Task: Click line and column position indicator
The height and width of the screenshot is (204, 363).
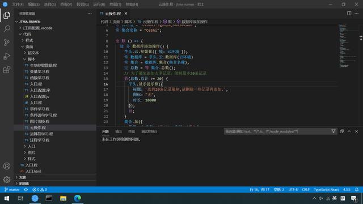Action: (x=259, y=190)
